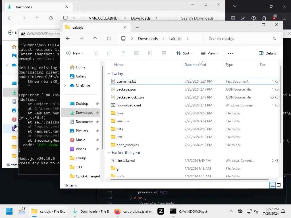
Task: Collapse the Earlier this year group
Action: (x=109, y=153)
